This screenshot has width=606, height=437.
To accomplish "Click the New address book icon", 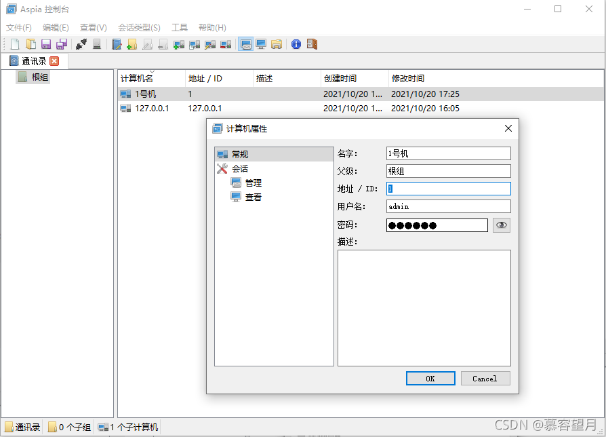I will (x=15, y=45).
